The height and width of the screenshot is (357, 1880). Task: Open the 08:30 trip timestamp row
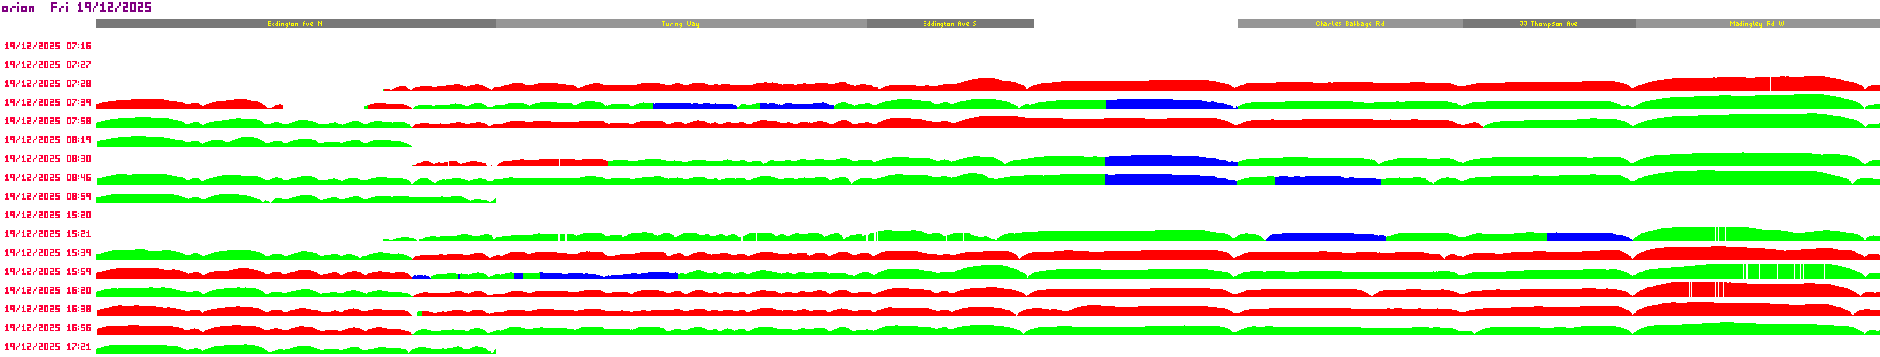[47, 159]
